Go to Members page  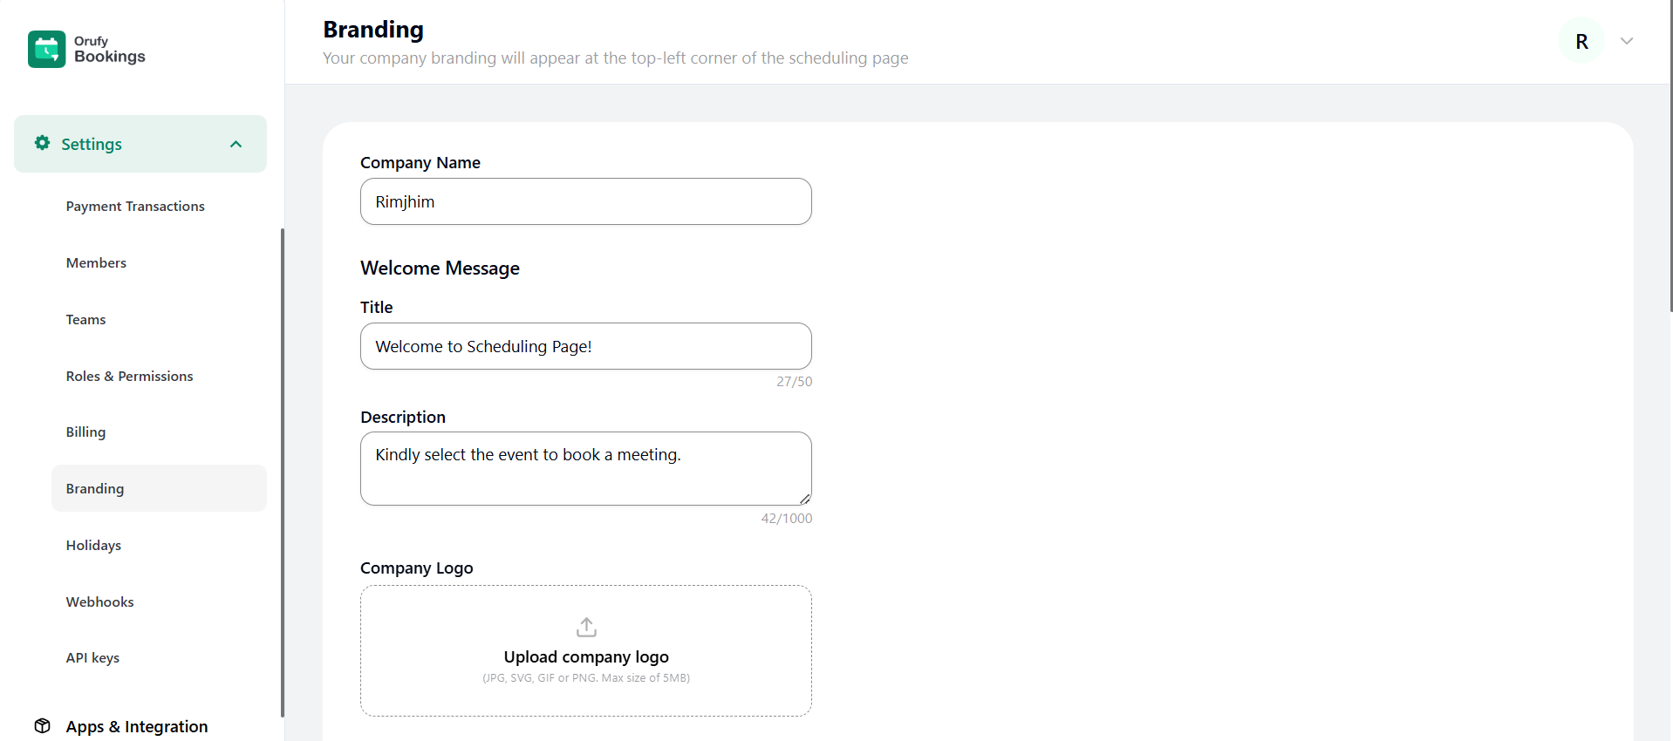click(96, 263)
